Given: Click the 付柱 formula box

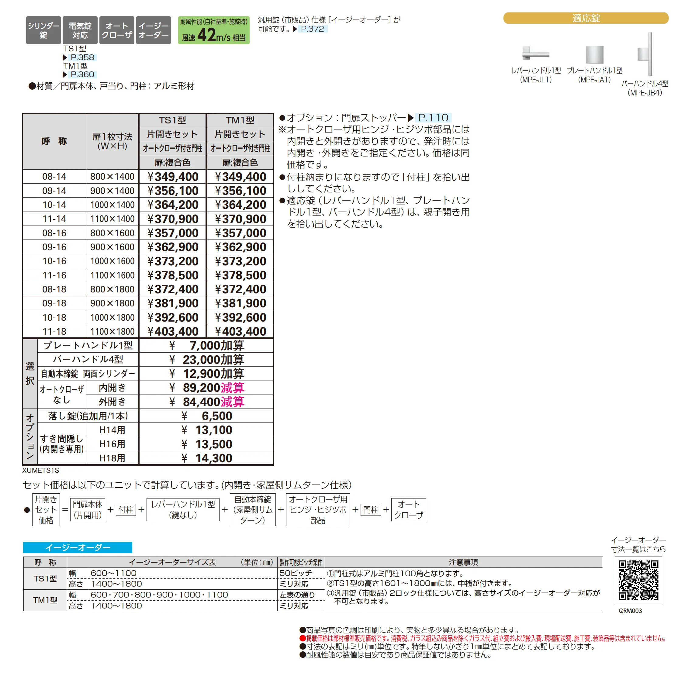Looking at the screenshot, I should (x=126, y=510).
